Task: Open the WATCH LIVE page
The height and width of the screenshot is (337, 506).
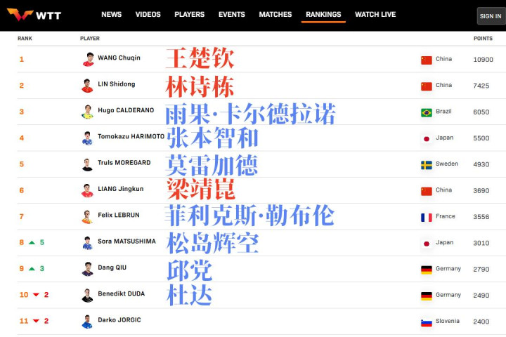Action: click(375, 15)
